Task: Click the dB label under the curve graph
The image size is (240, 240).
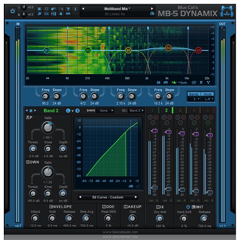Action: (x=131, y=186)
